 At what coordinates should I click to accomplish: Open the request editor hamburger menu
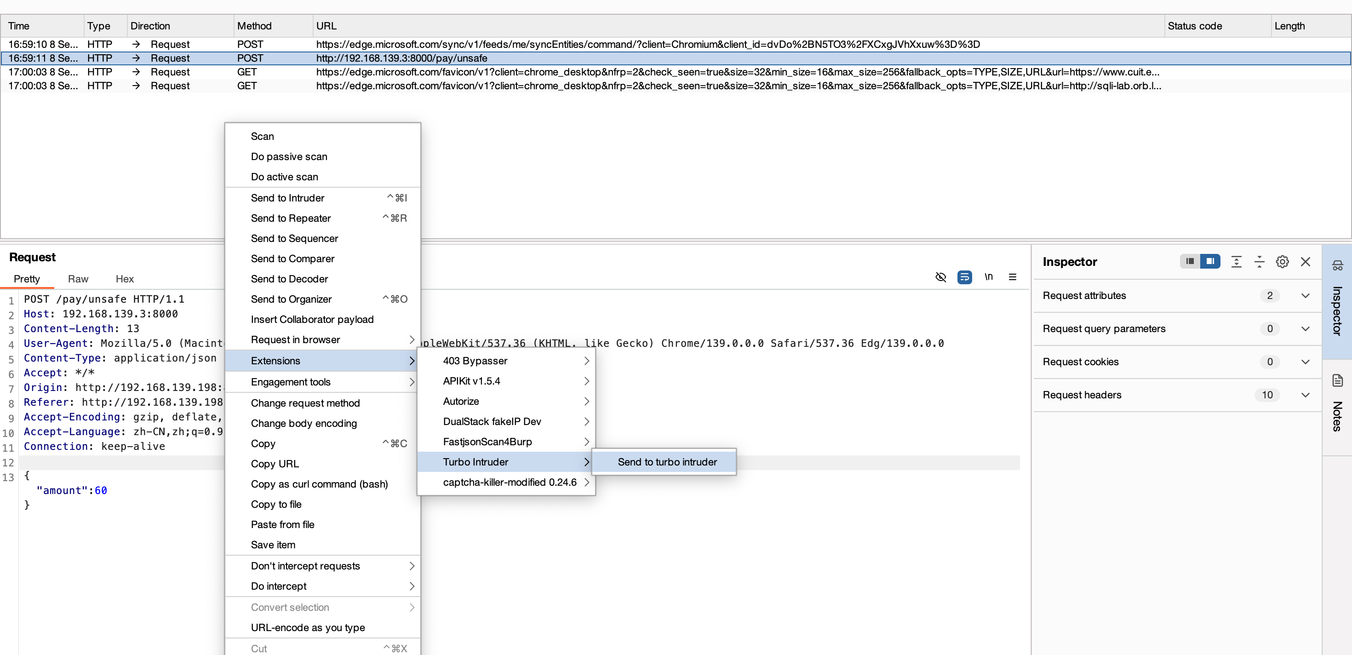pos(1013,277)
